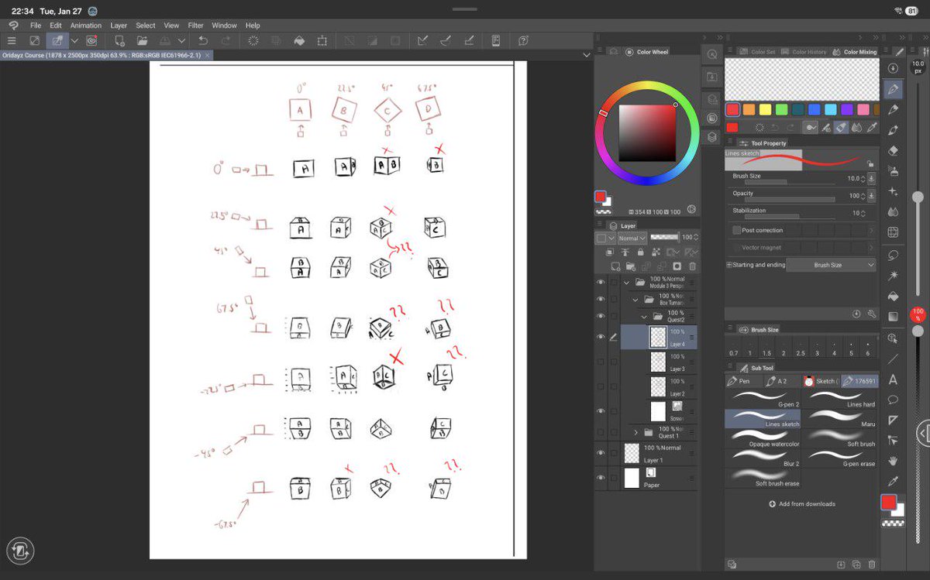Select the Lasso selection tool
Image resolution: width=930 pixels, height=580 pixels.
894,255
